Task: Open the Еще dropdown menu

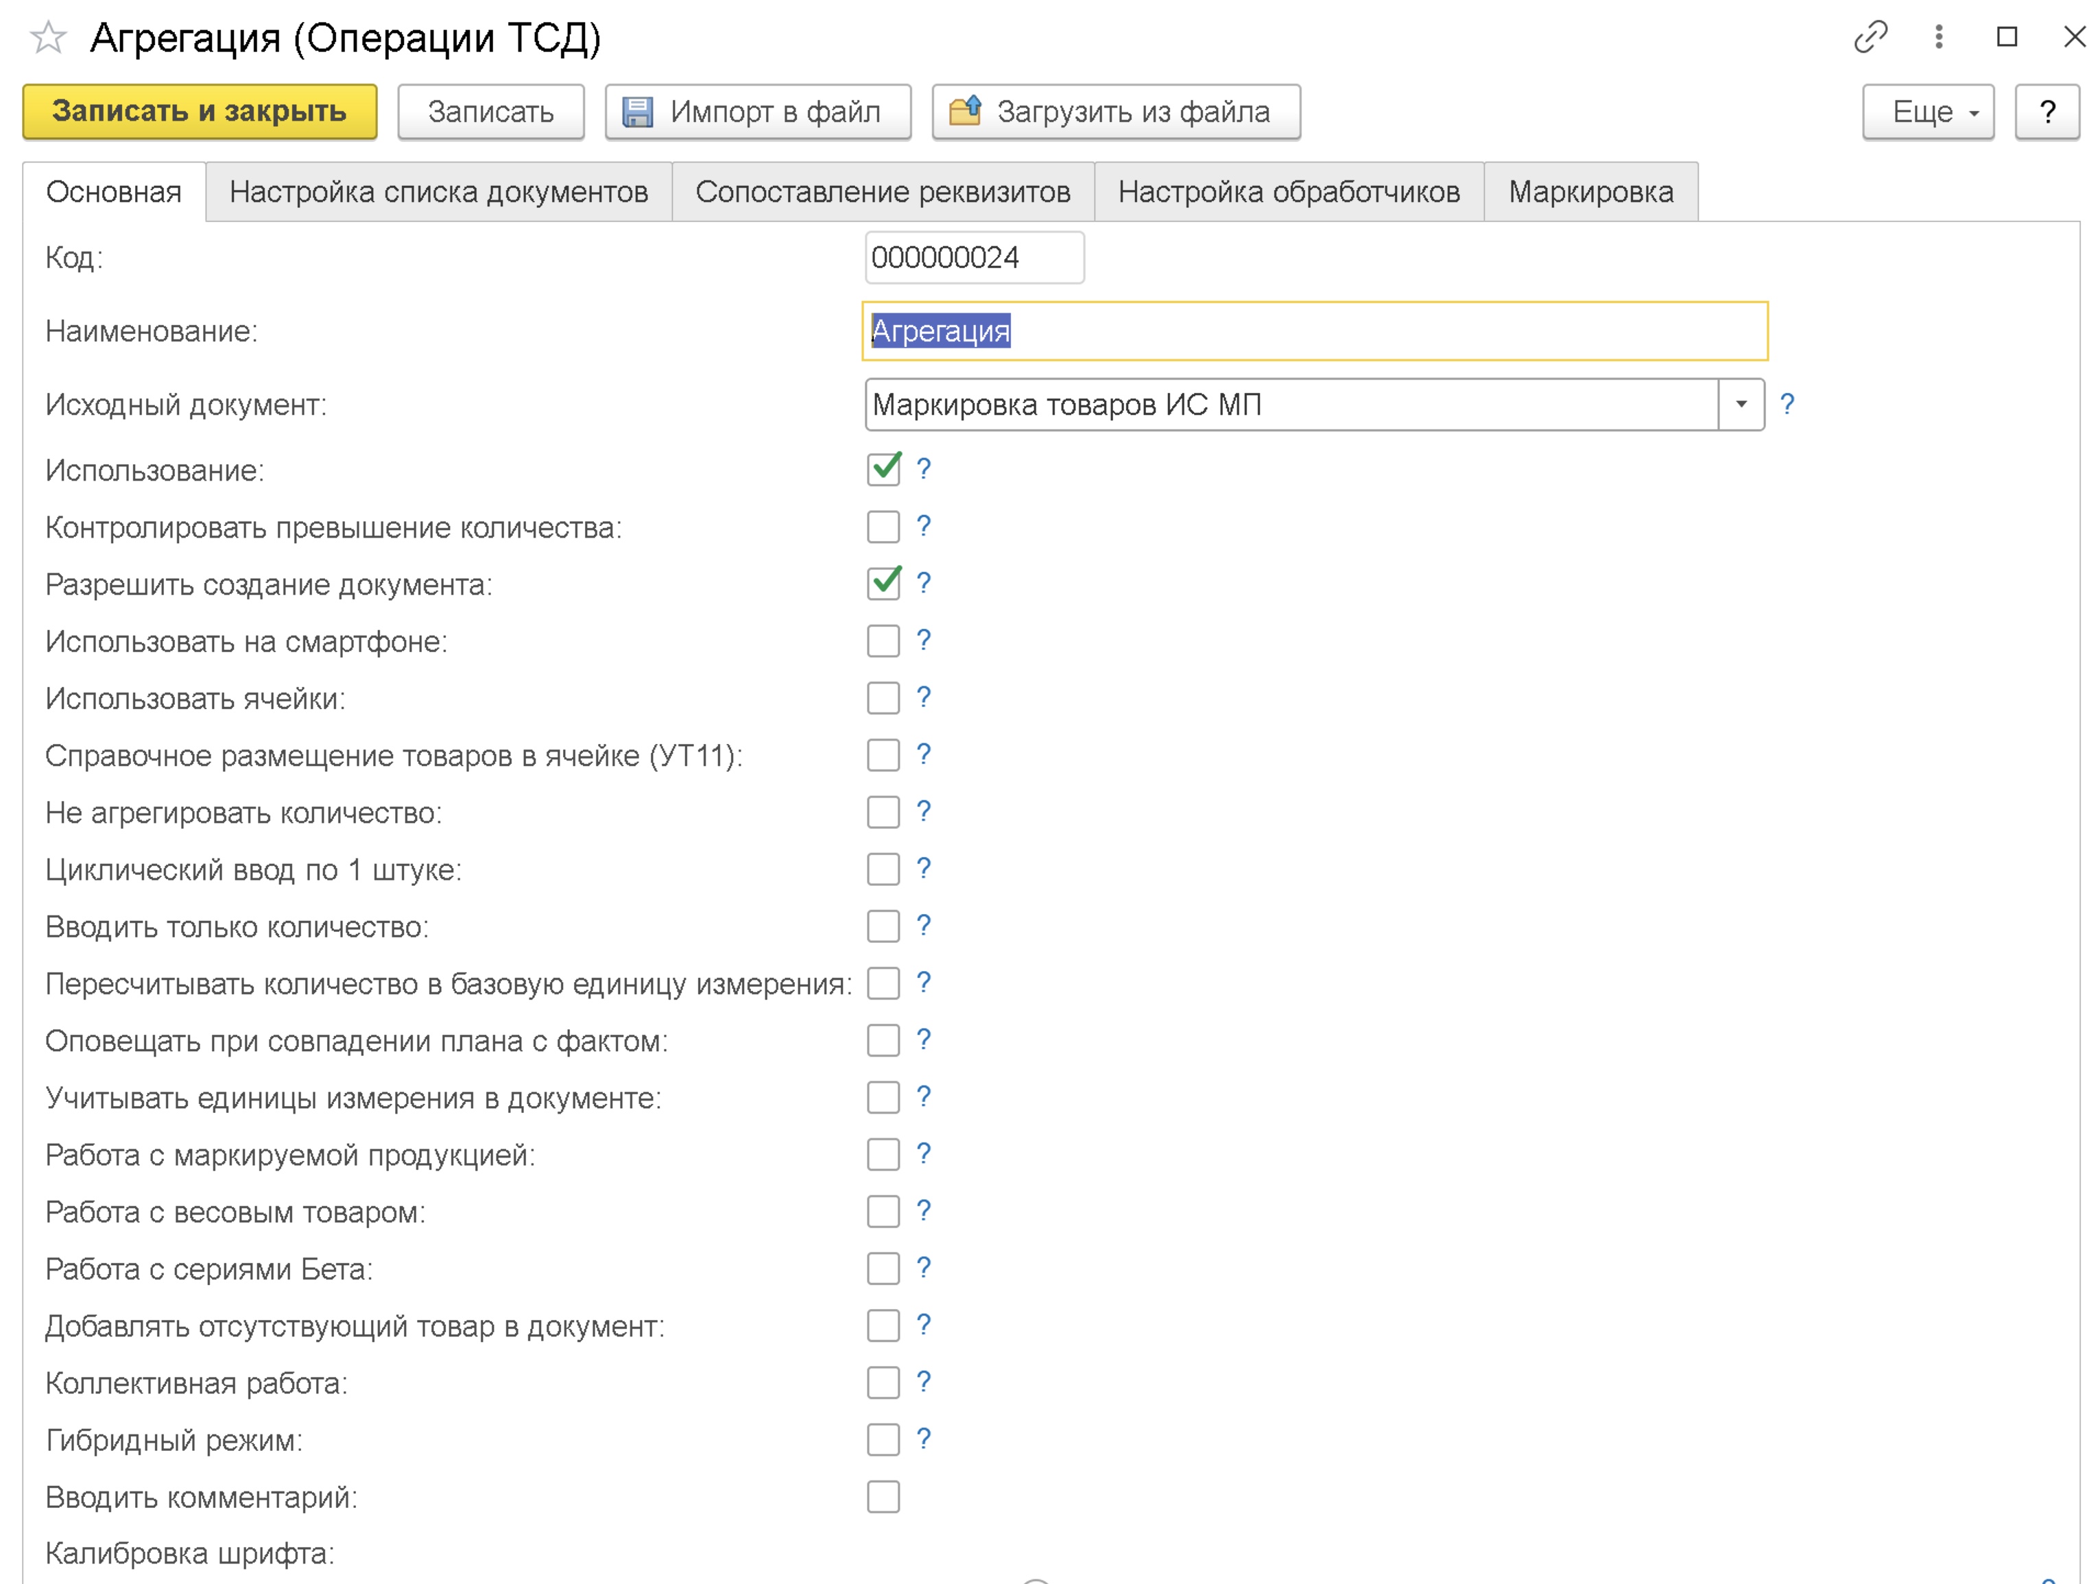Action: (x=1928, y=111)
